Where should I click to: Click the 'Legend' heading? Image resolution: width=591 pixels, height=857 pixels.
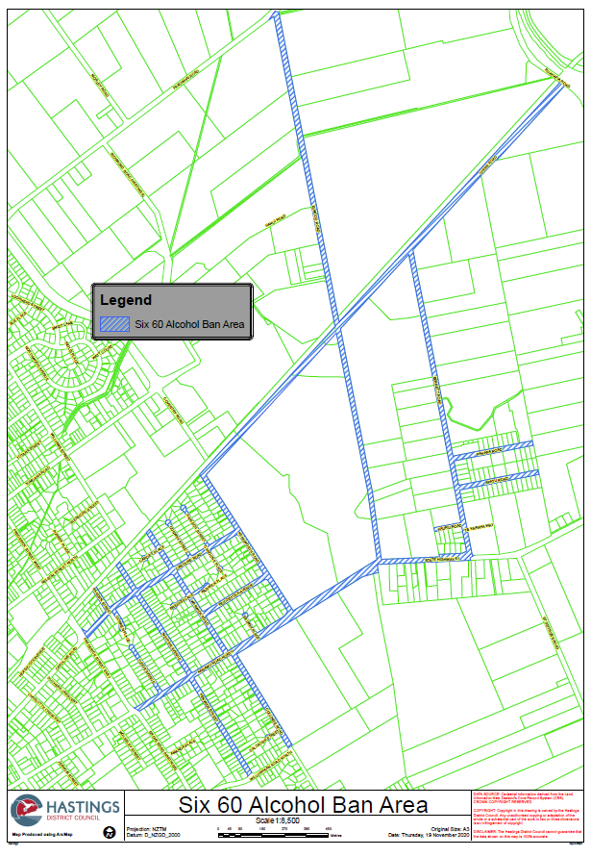tap(126, 300)
